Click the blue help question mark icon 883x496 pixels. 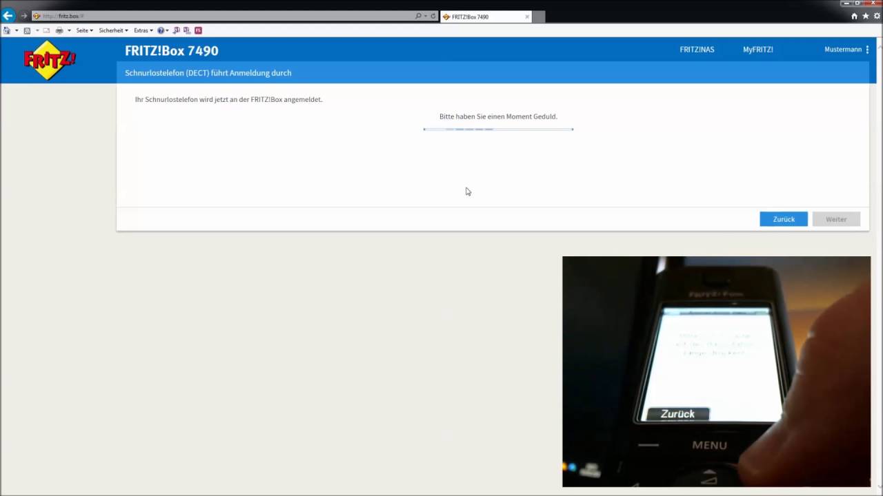161,30
